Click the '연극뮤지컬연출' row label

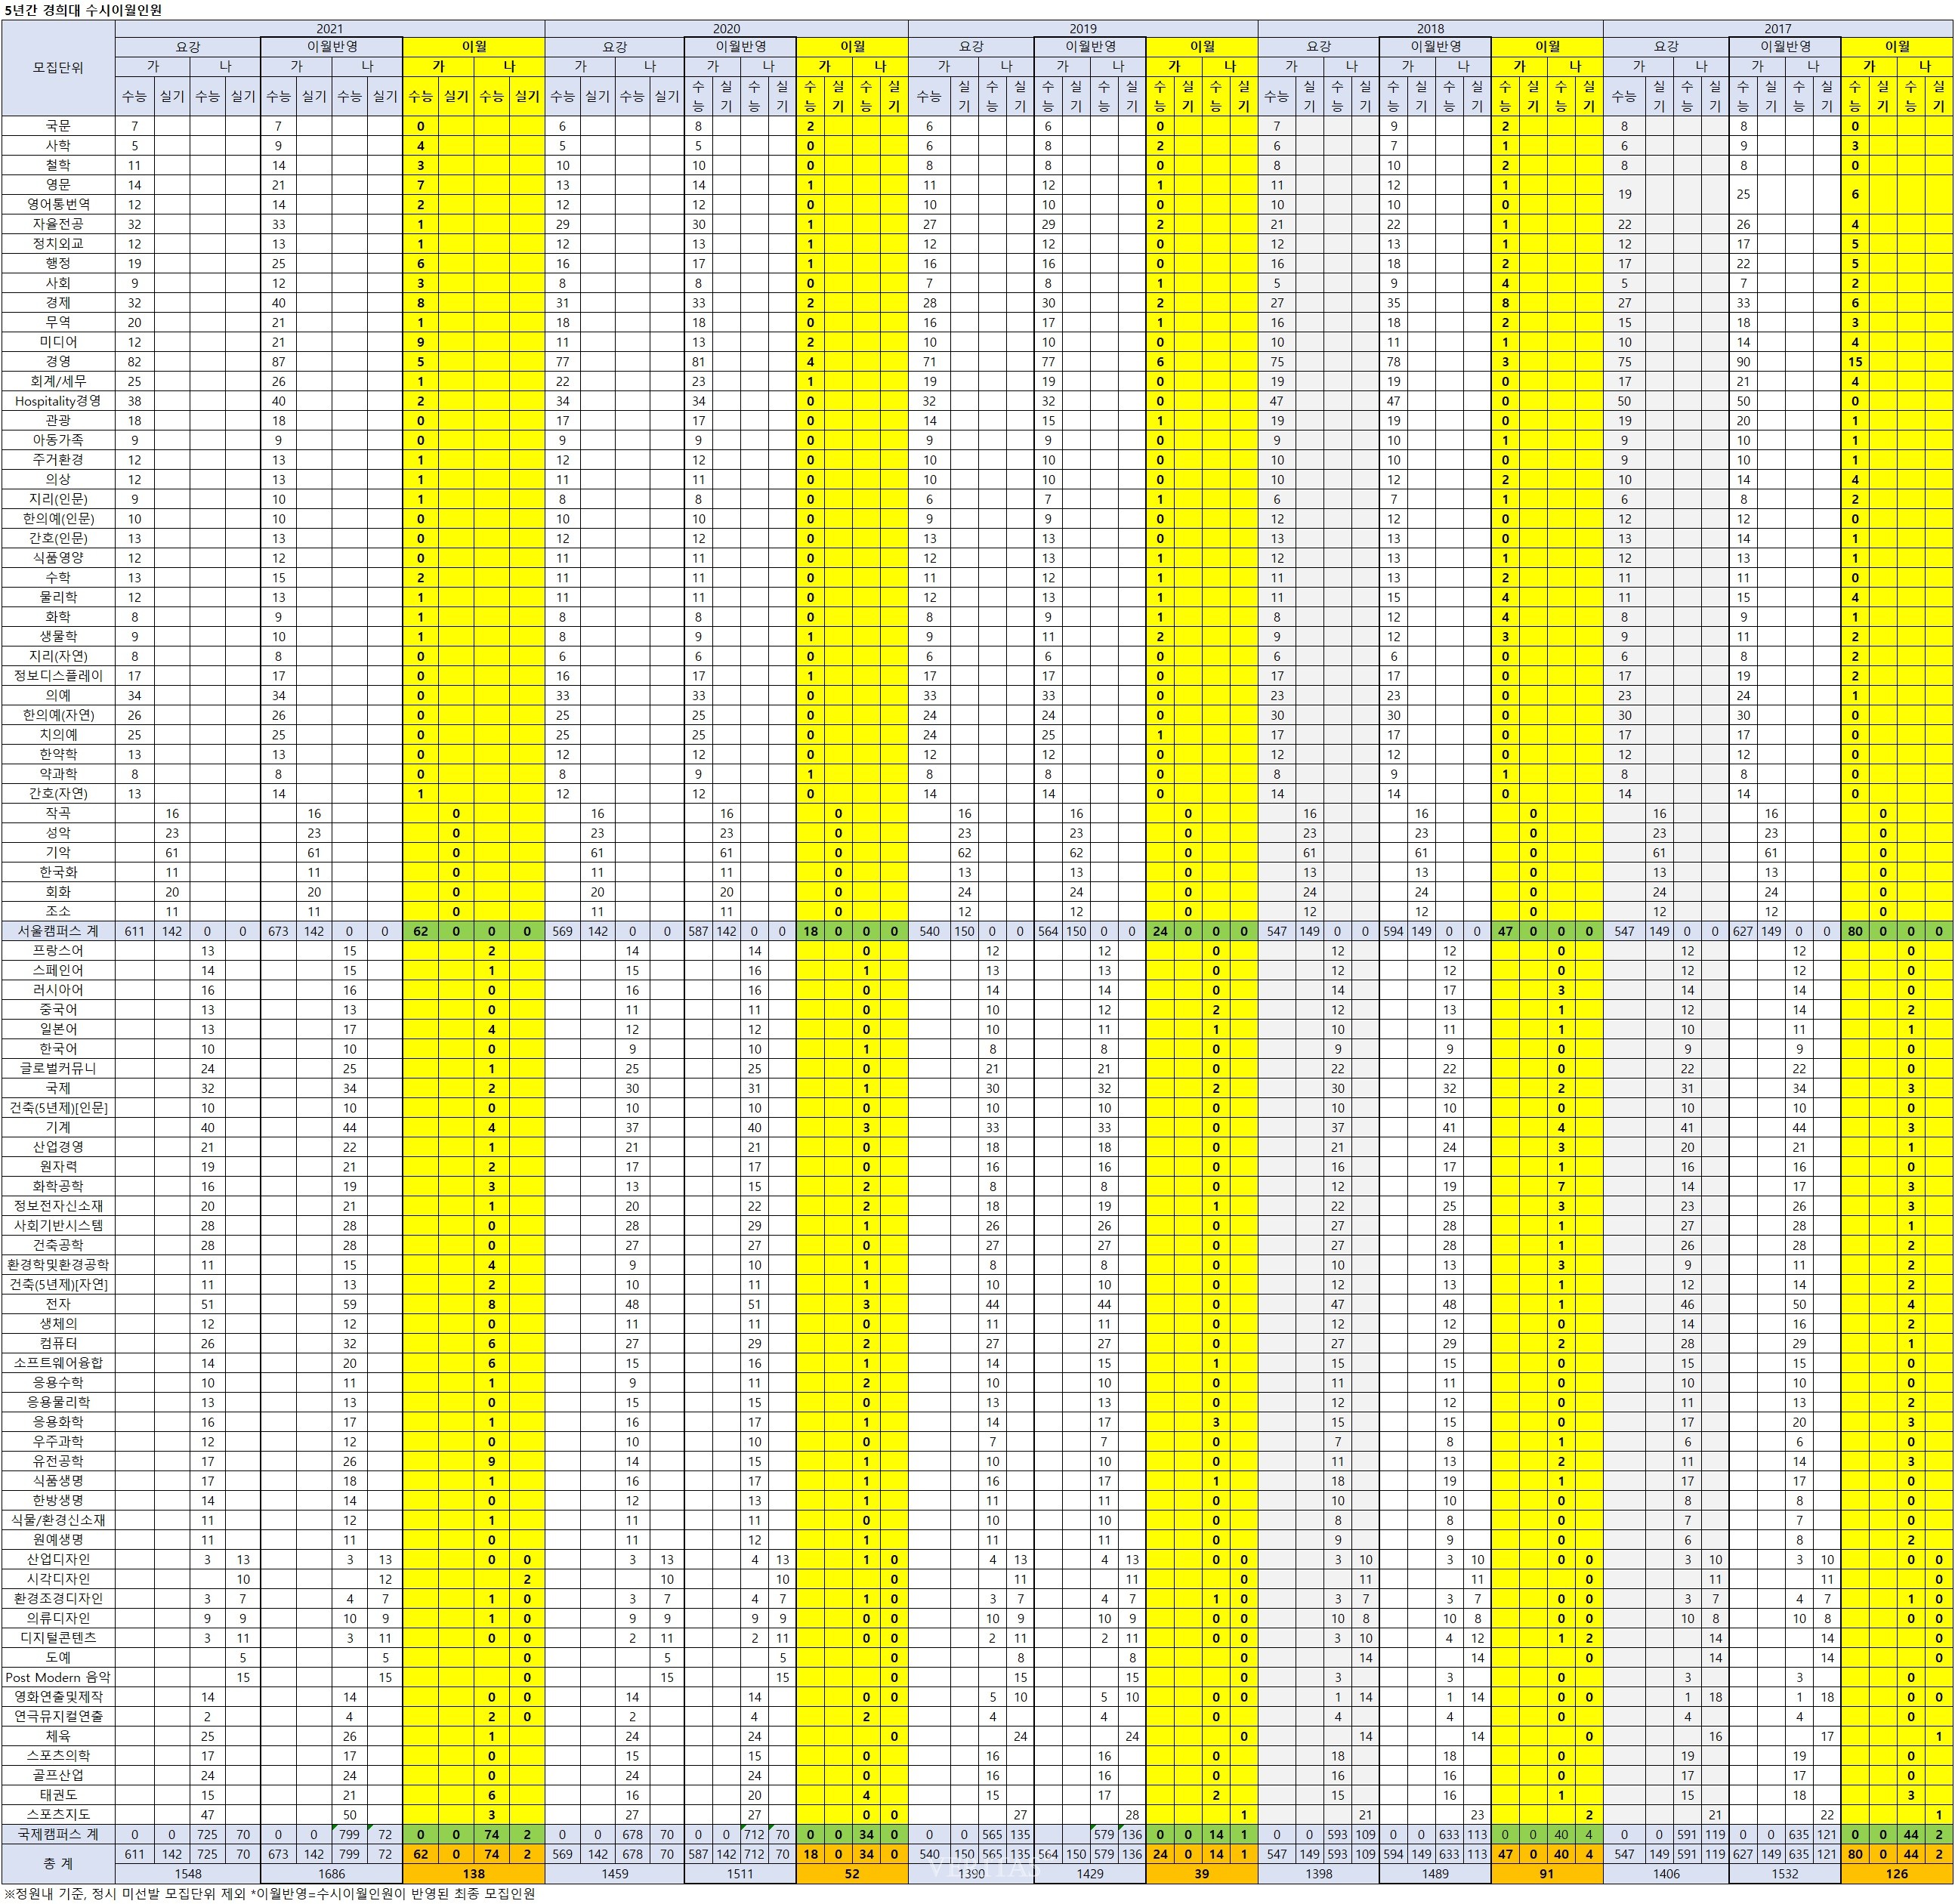[x=58, y=1717]
